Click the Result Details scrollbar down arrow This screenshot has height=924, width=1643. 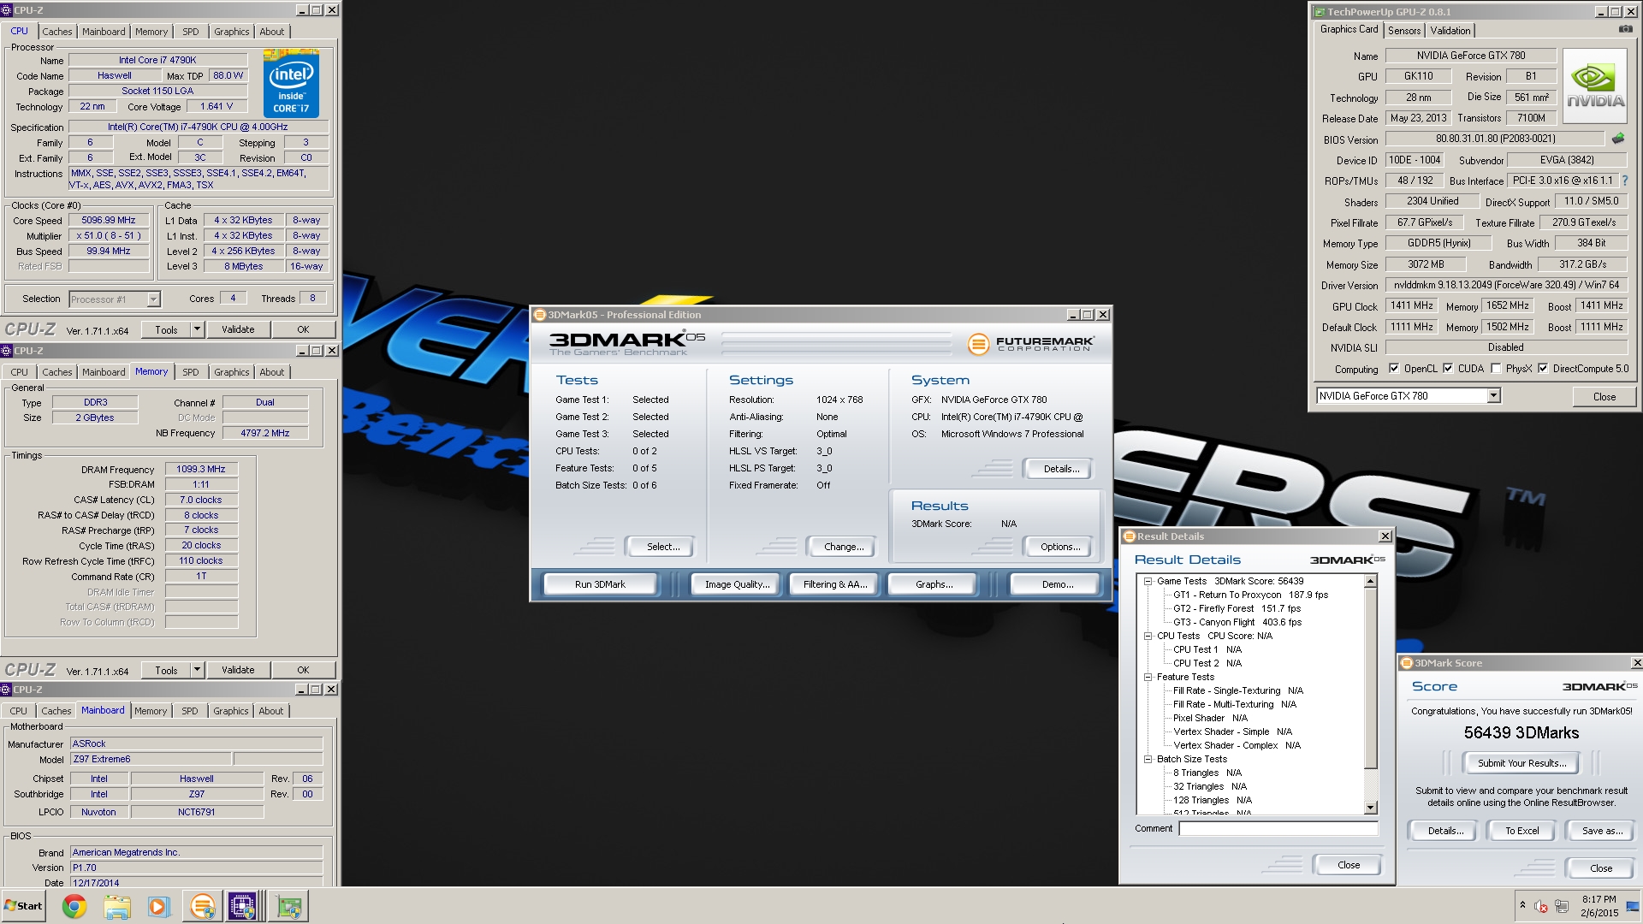(1370, 808)
